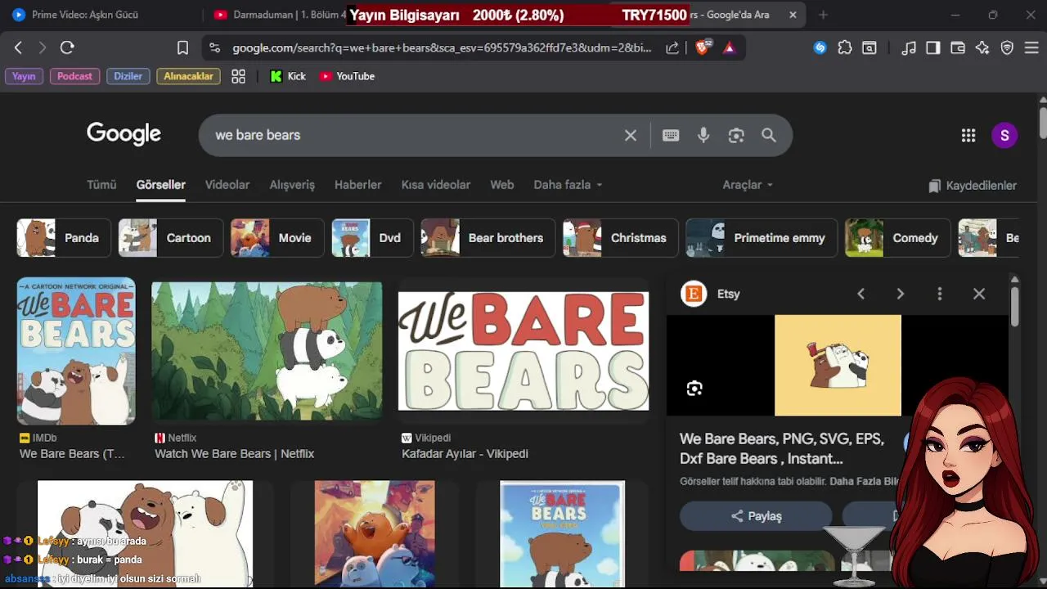This screenshot has width=1047, height=589.
Task: Open the Brave VPN shield icon
Action: pos(1007,48)
